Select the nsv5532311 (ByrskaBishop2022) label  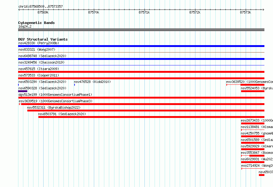coord(54,107)
